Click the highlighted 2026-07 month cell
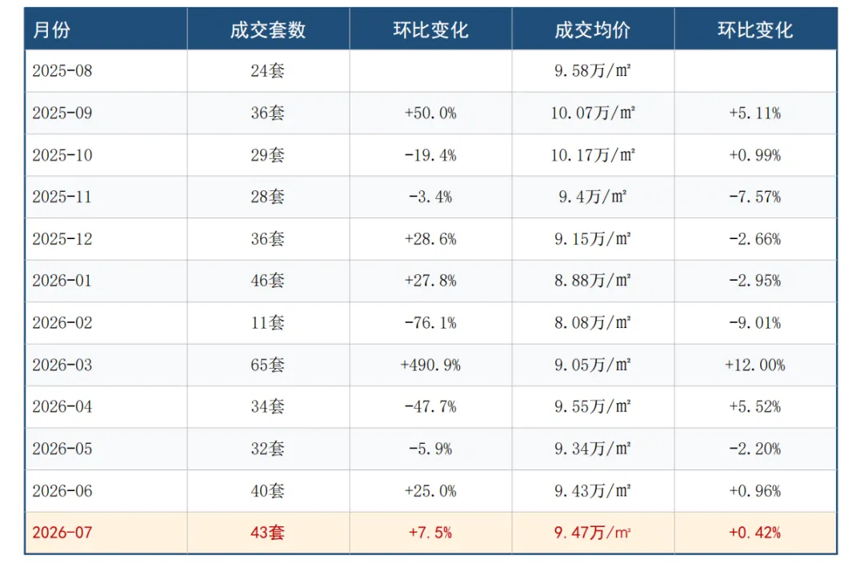864x567 pixels. point(106,533)
